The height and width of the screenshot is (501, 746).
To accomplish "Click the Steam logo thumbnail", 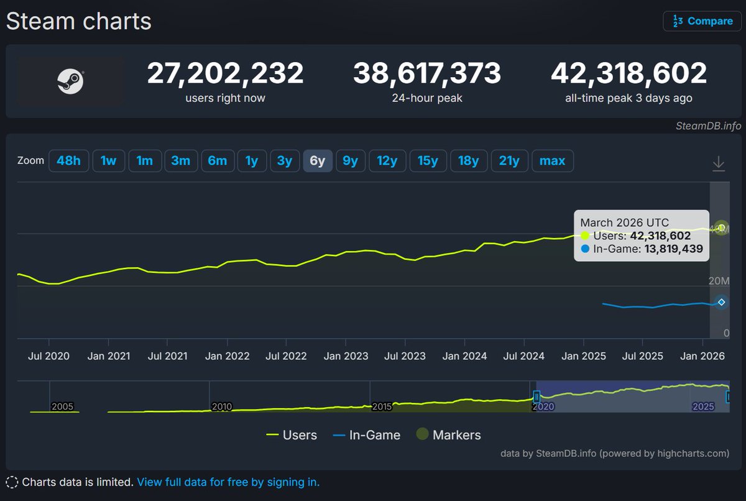I will 70,81.
